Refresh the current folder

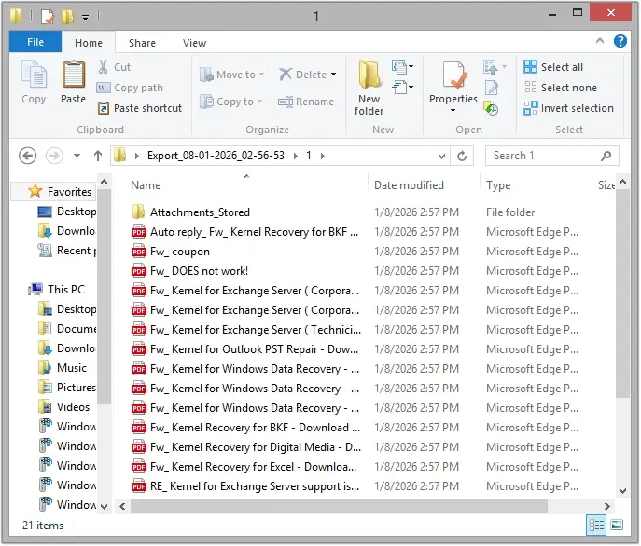[462, 156]
